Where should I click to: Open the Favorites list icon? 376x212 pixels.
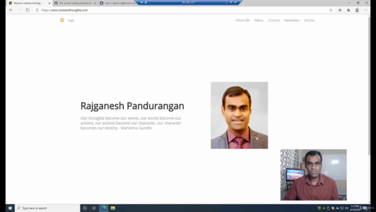[x=340, y=10]
